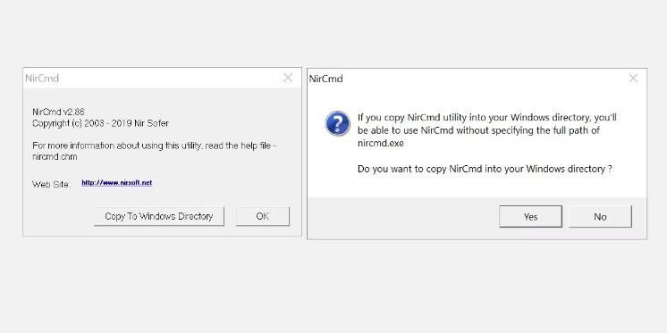Click the NirCmd v2.86 version text
The width and height of the screenshot is (667, 333).
pos(58,112)
